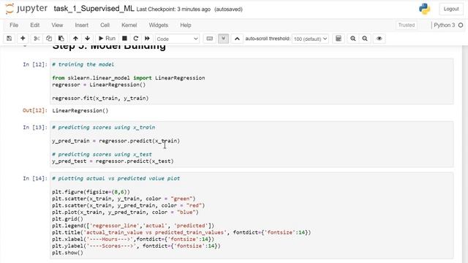Select the In [14] plotting cell
This screenshot has height=263, width=468.
tap(252, 216)
